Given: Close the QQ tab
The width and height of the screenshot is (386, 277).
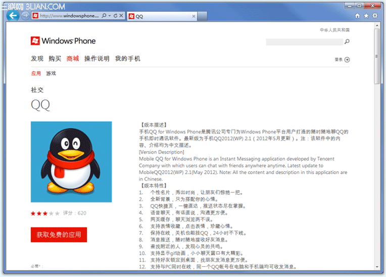Looking at the screenshot, I should pos(194,16).
